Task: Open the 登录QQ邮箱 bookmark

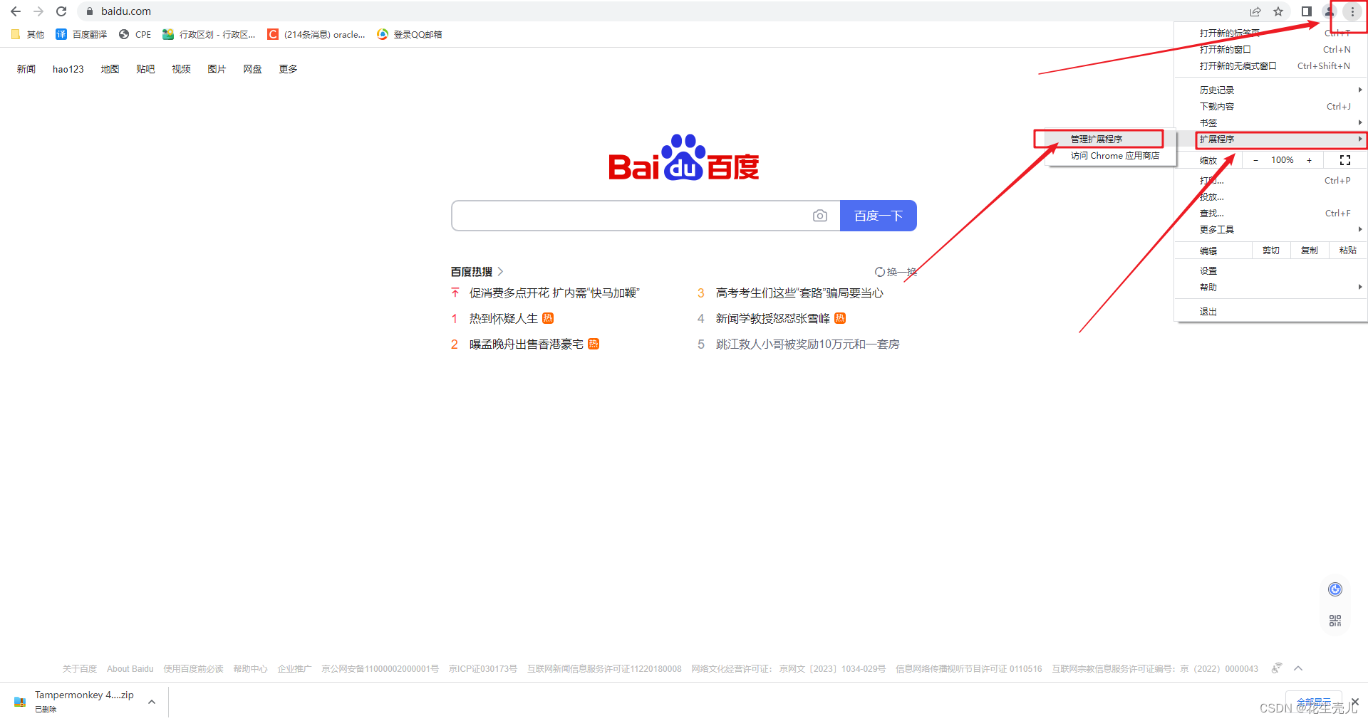Action: coord(410,34)
